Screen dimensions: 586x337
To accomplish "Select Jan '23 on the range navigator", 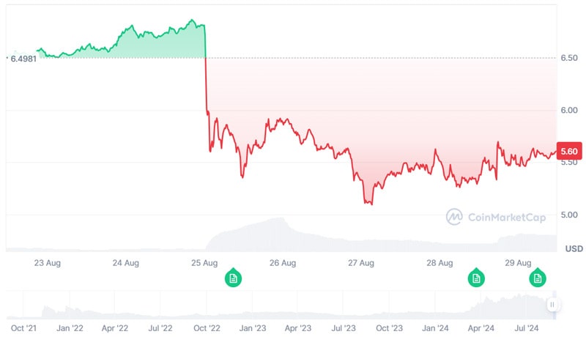I will [251, 329].
